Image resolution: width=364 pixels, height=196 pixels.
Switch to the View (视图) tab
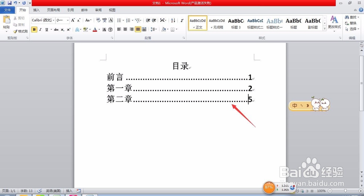tap(112, 10)
